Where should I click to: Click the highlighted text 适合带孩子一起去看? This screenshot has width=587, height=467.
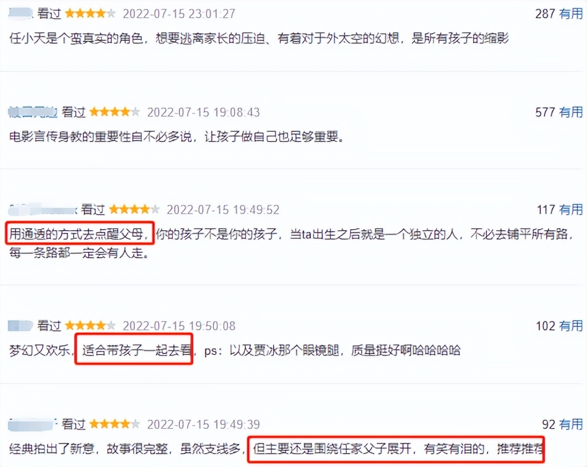click(137, 350)
